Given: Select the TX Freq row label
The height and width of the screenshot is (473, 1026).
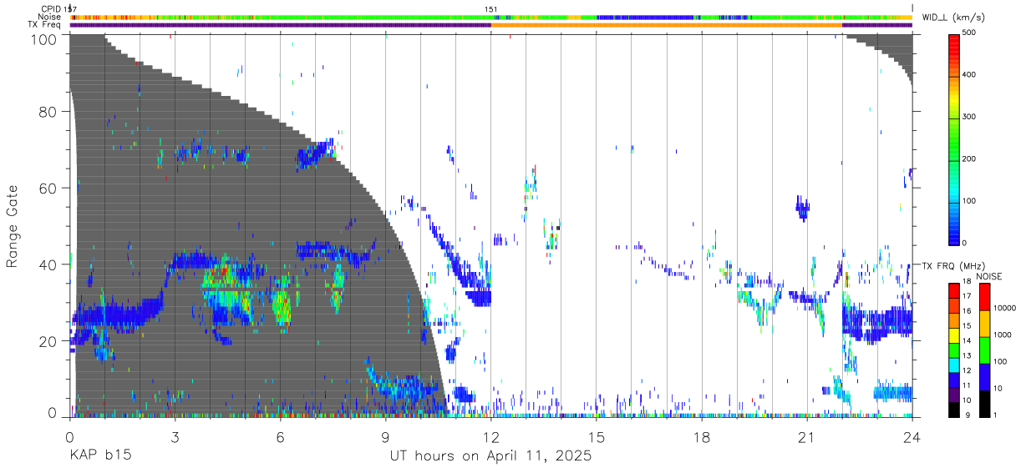Looking at the screenshot, I should (x=44, y=24).
